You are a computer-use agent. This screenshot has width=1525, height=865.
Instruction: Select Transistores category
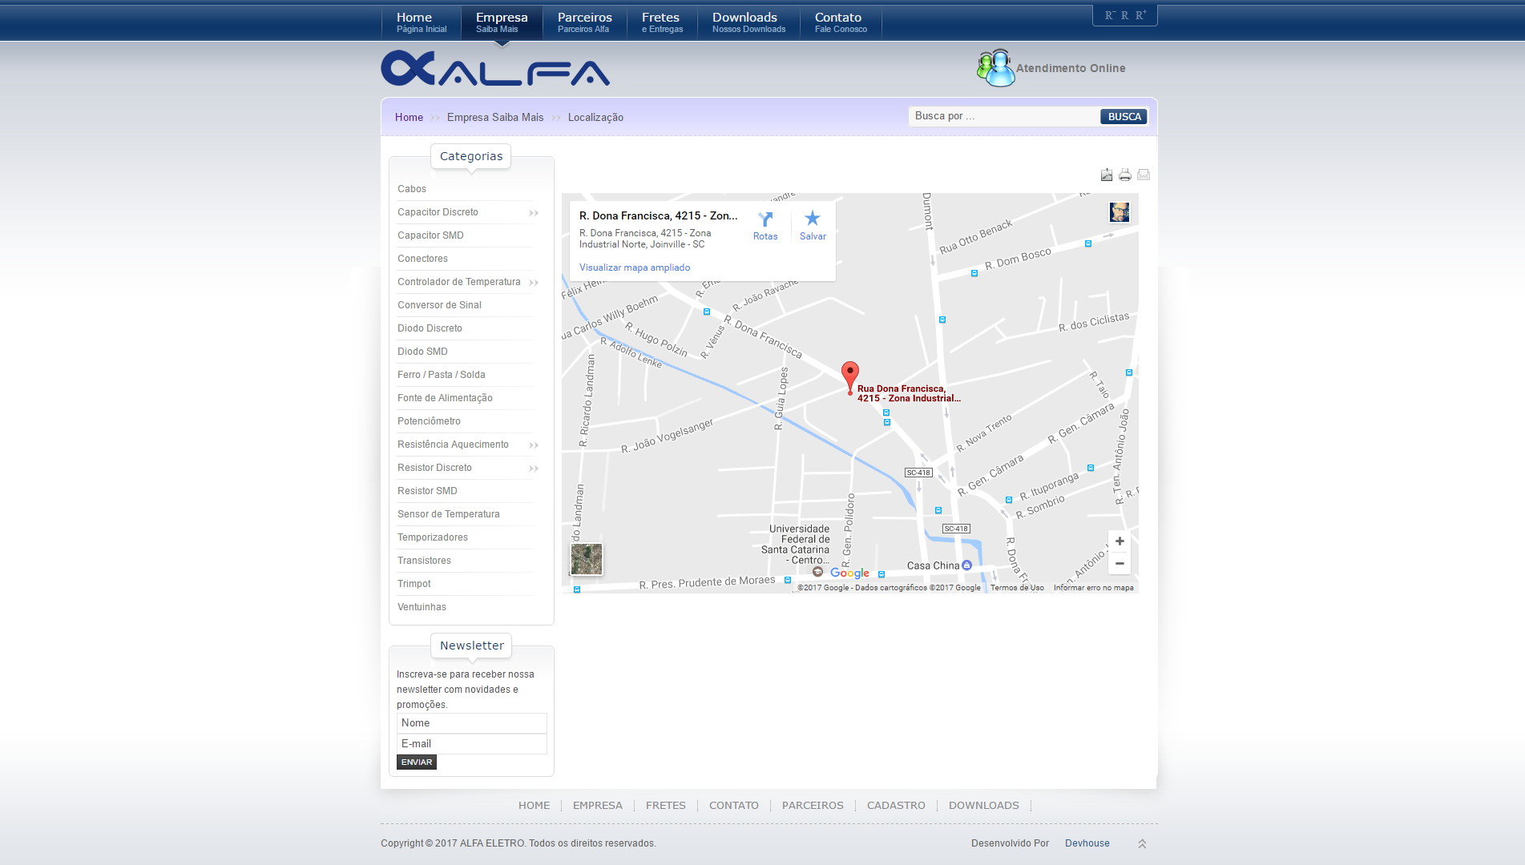click(x=424, y=561)
